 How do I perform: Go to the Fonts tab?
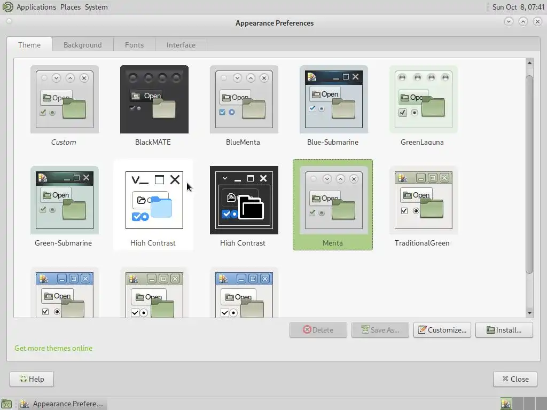point(134,45)
